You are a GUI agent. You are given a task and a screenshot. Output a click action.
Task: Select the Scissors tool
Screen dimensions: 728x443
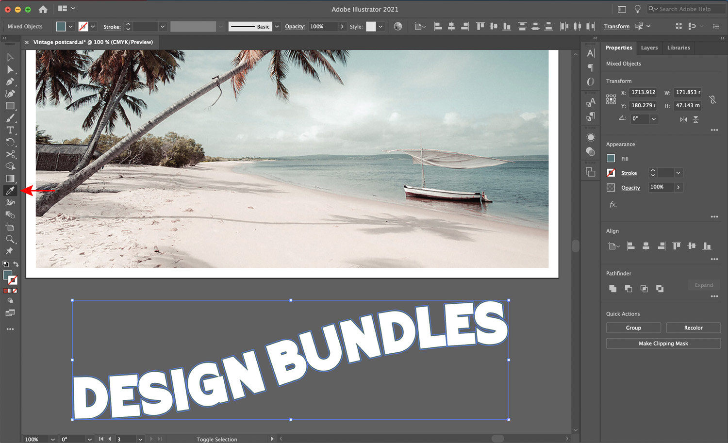10,154
